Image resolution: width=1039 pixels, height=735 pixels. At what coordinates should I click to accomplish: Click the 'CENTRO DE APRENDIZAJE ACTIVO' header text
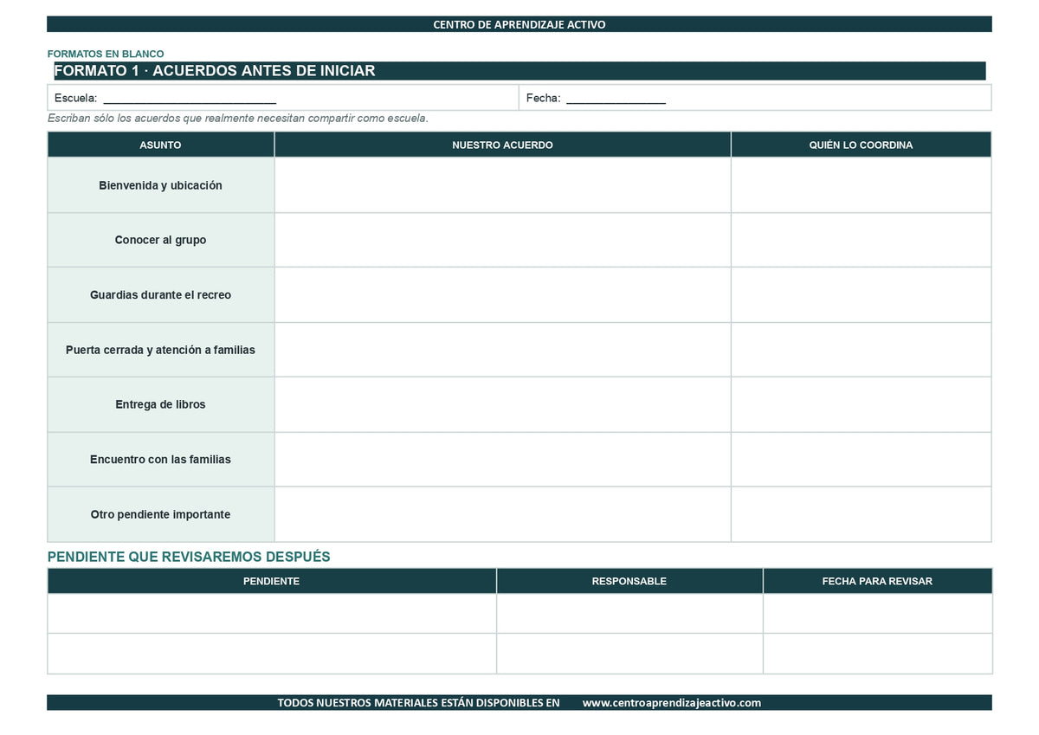tap(519, 24)
